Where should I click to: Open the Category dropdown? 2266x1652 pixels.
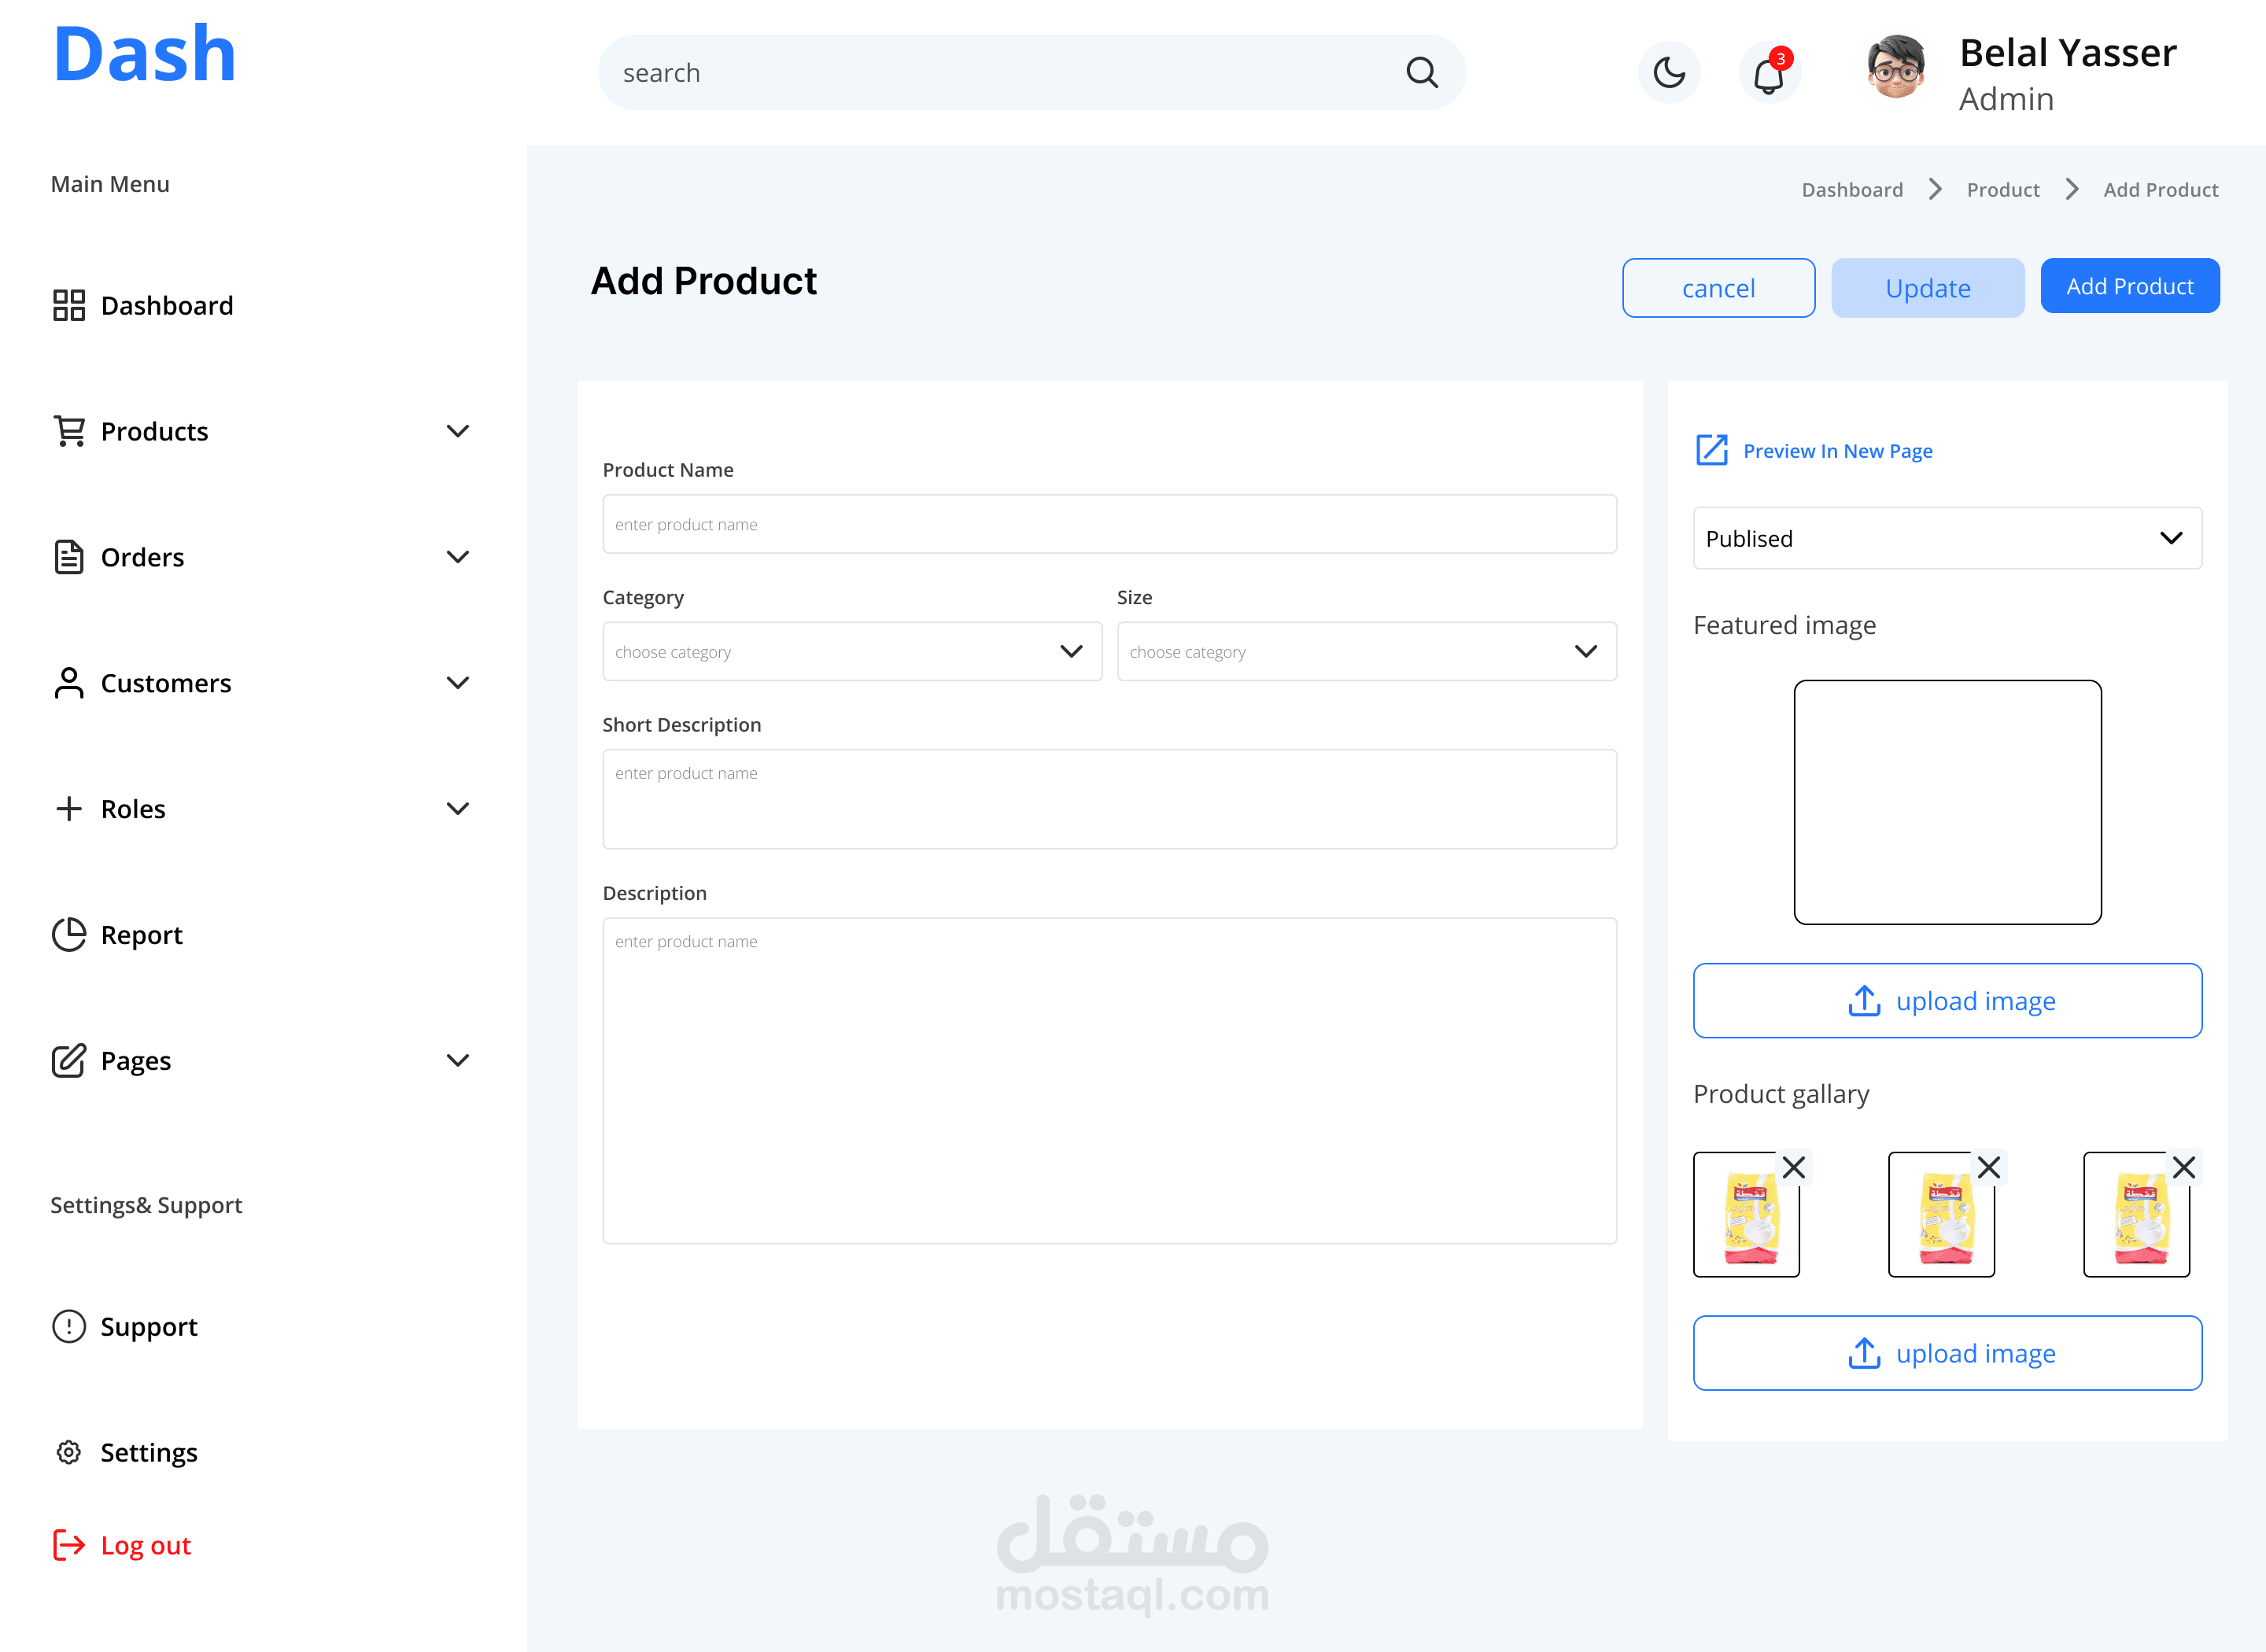pyautogui.click(x=851, y=652)
